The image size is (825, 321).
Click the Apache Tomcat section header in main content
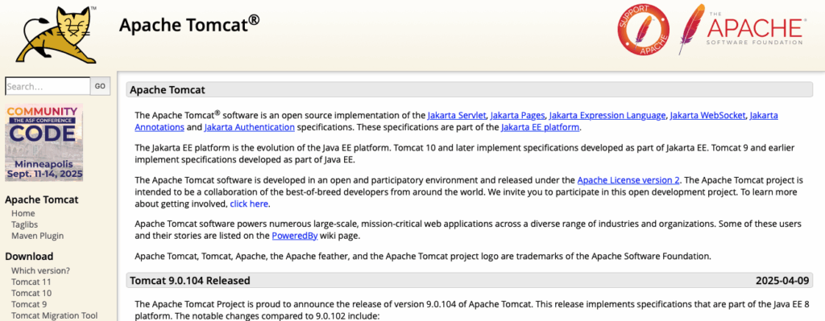pos(470,90)
